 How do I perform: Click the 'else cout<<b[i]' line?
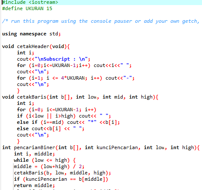51,128
